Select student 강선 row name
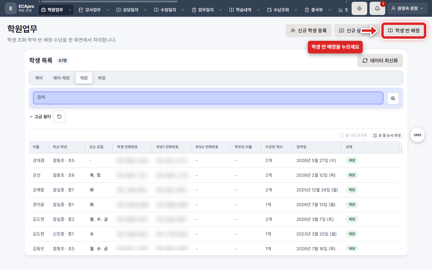The width and height of the screenshot is (432, 270). click(37, 175)
